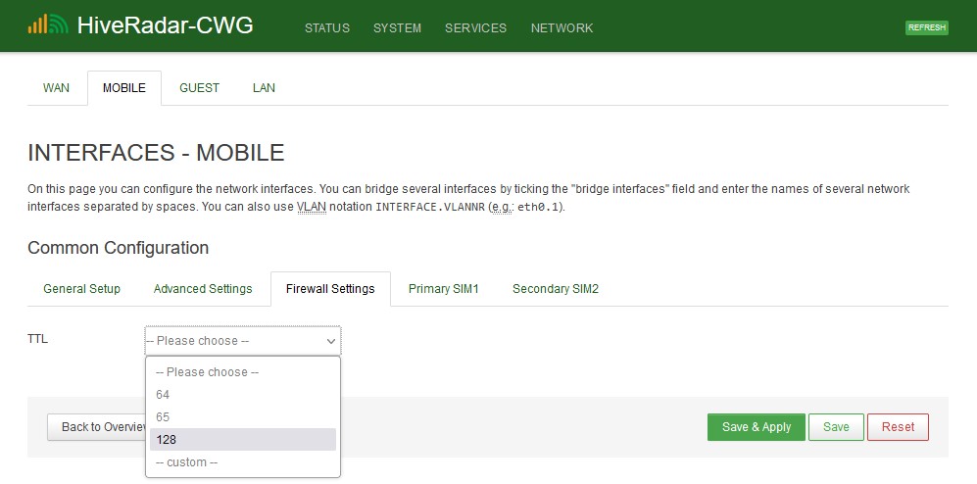
Task: Open the Primary SIM1 tab
Action: coord(443,289)
